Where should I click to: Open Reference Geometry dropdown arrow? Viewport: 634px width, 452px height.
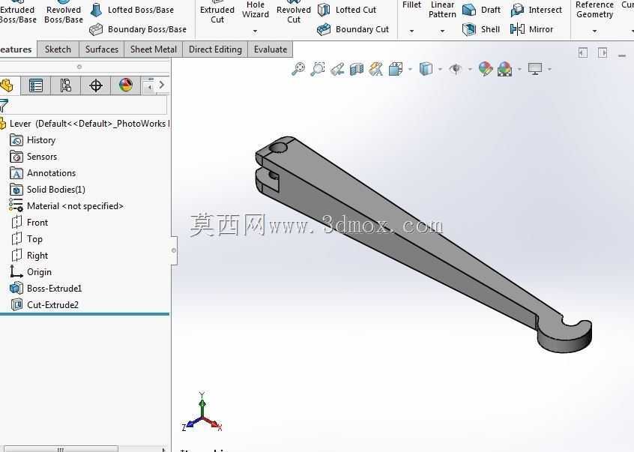tap(594, 31)
